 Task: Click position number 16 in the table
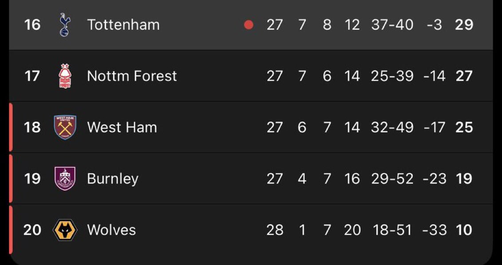click(x=32, y=25)
